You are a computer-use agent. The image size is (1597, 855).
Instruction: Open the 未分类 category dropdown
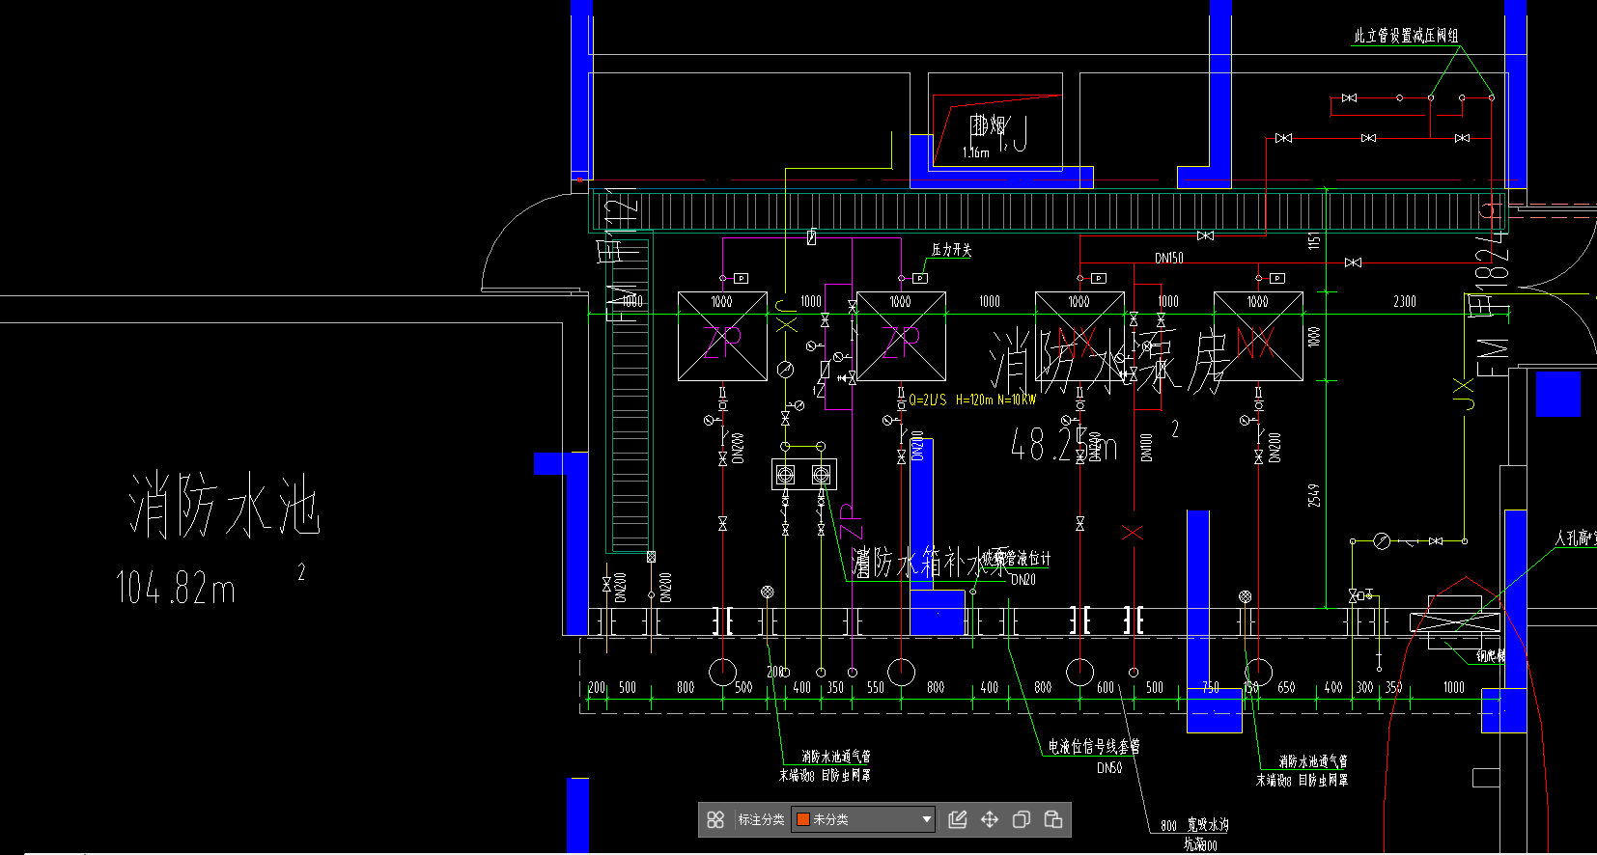pyautogui.click(x=863, y=819)
